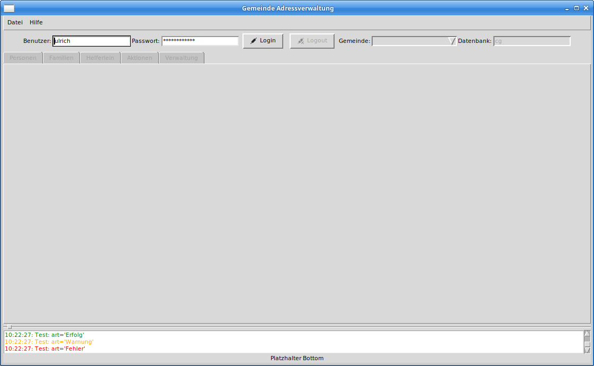The height and width of the screenshot is (366, 594).
Task: Click into the Passwort field
Action: tap(200, 41)
